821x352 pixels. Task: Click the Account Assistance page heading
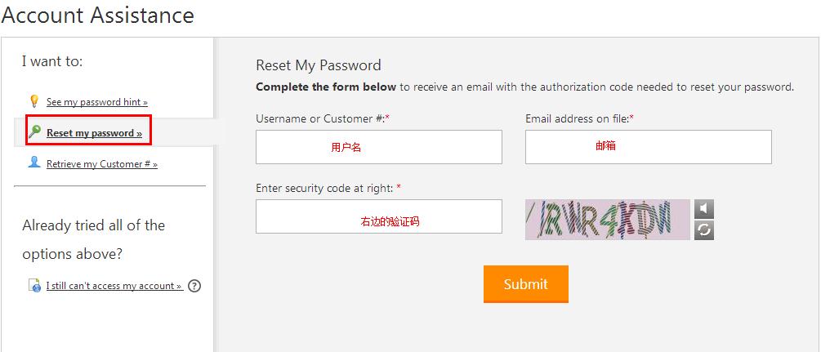coord(97,16)
